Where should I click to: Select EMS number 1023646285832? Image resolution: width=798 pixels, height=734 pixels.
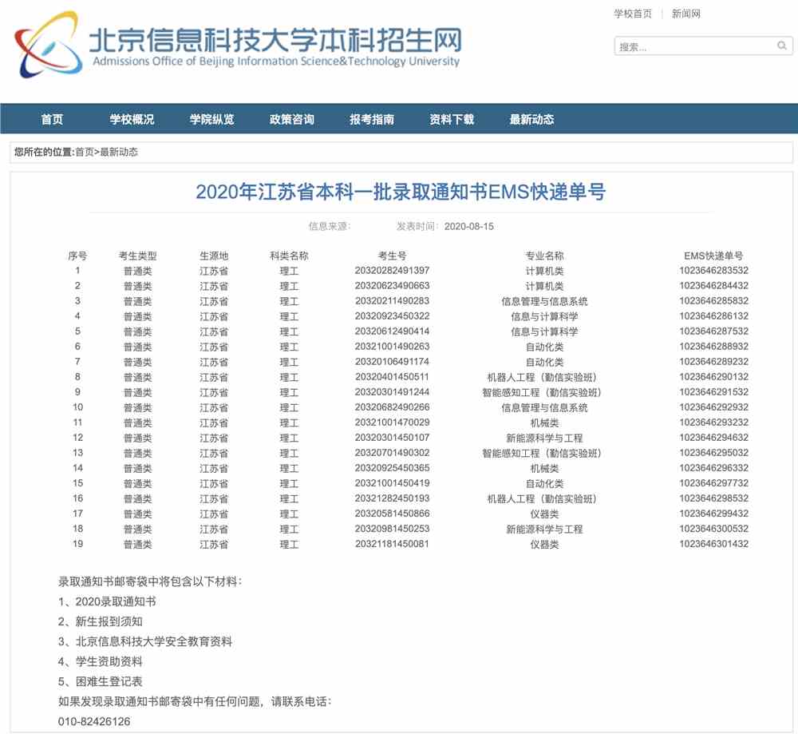tap(713, 301)
